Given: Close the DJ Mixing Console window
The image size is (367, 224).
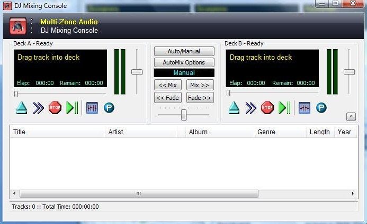Looking at the screenshot, I should point(353,4).
